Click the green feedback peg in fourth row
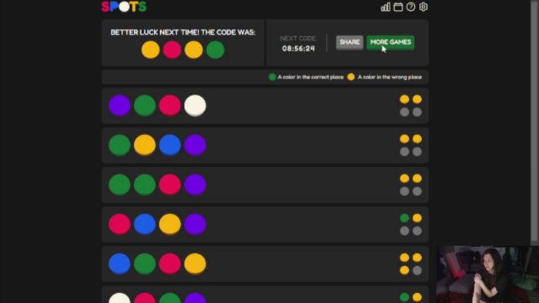The image size is (539, 303). tap(404, 218)
